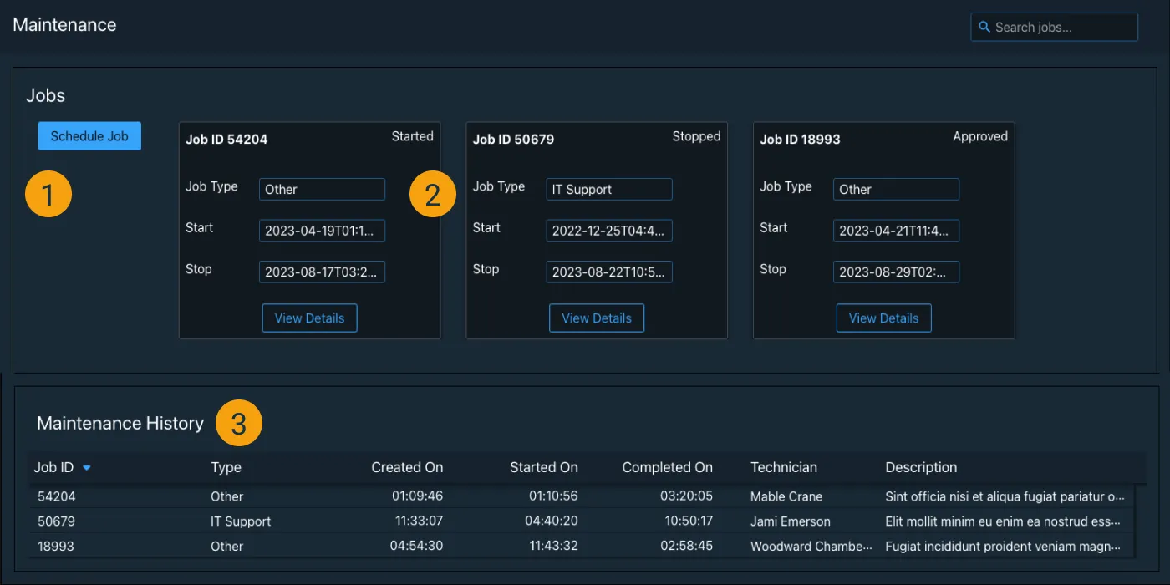Sort table by Technician column header
Screen dimensions: 1170x585
pos(784,467)
